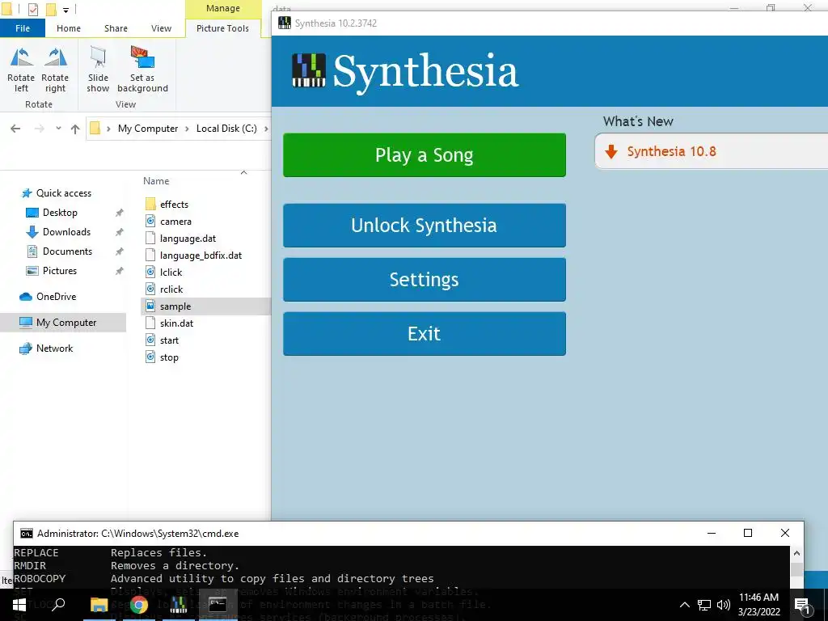The image size is (828, 621).
Task: Open taskbar search
Action: [x=58, y=605]
